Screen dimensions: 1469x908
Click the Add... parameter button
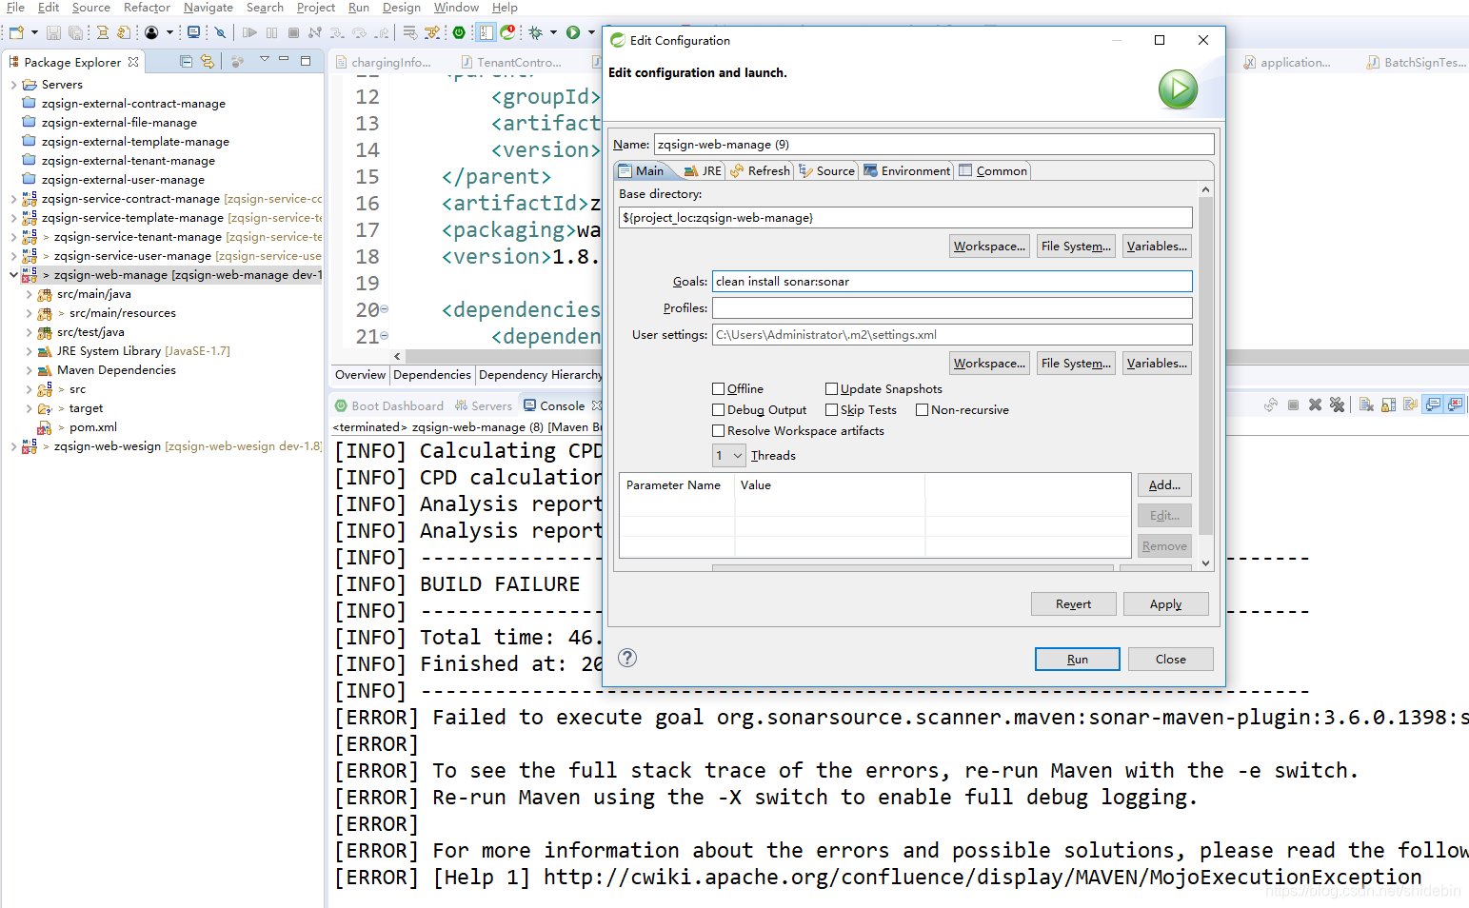tap(1164, 484)
